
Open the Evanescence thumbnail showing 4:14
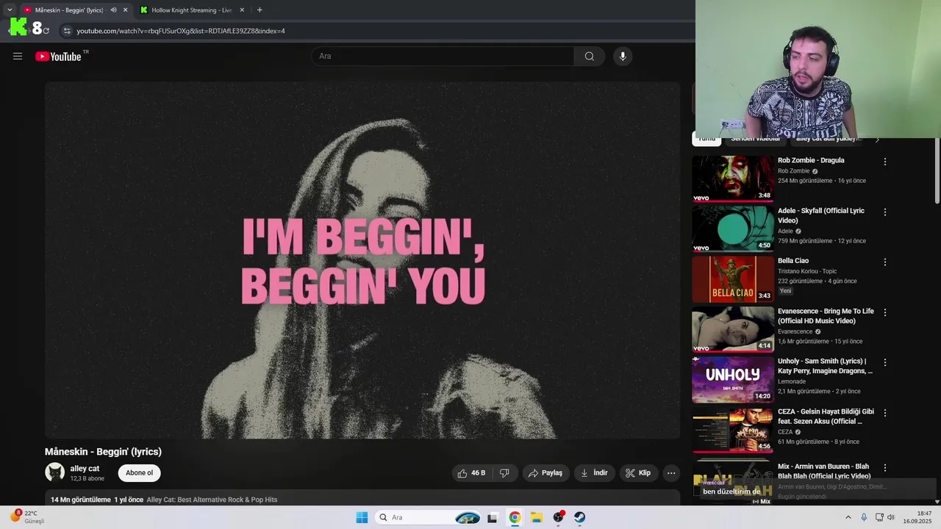tap(733, 330)
